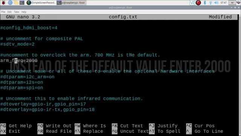Click the Modified status in nano header
241x136 pixels.
click(220, 17)
